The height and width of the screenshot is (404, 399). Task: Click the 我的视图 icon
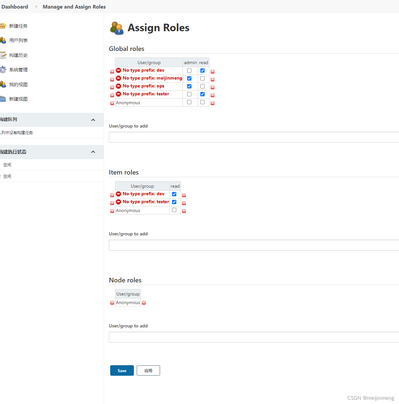3,84
